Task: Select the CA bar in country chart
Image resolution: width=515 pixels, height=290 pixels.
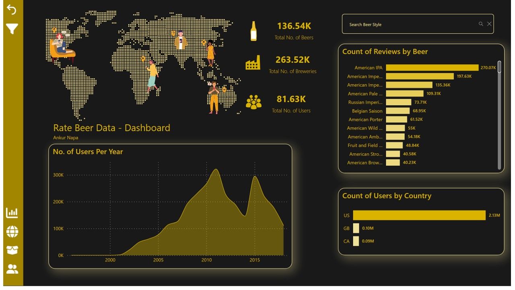Action: pyautogui.click(x=356, y=241)
